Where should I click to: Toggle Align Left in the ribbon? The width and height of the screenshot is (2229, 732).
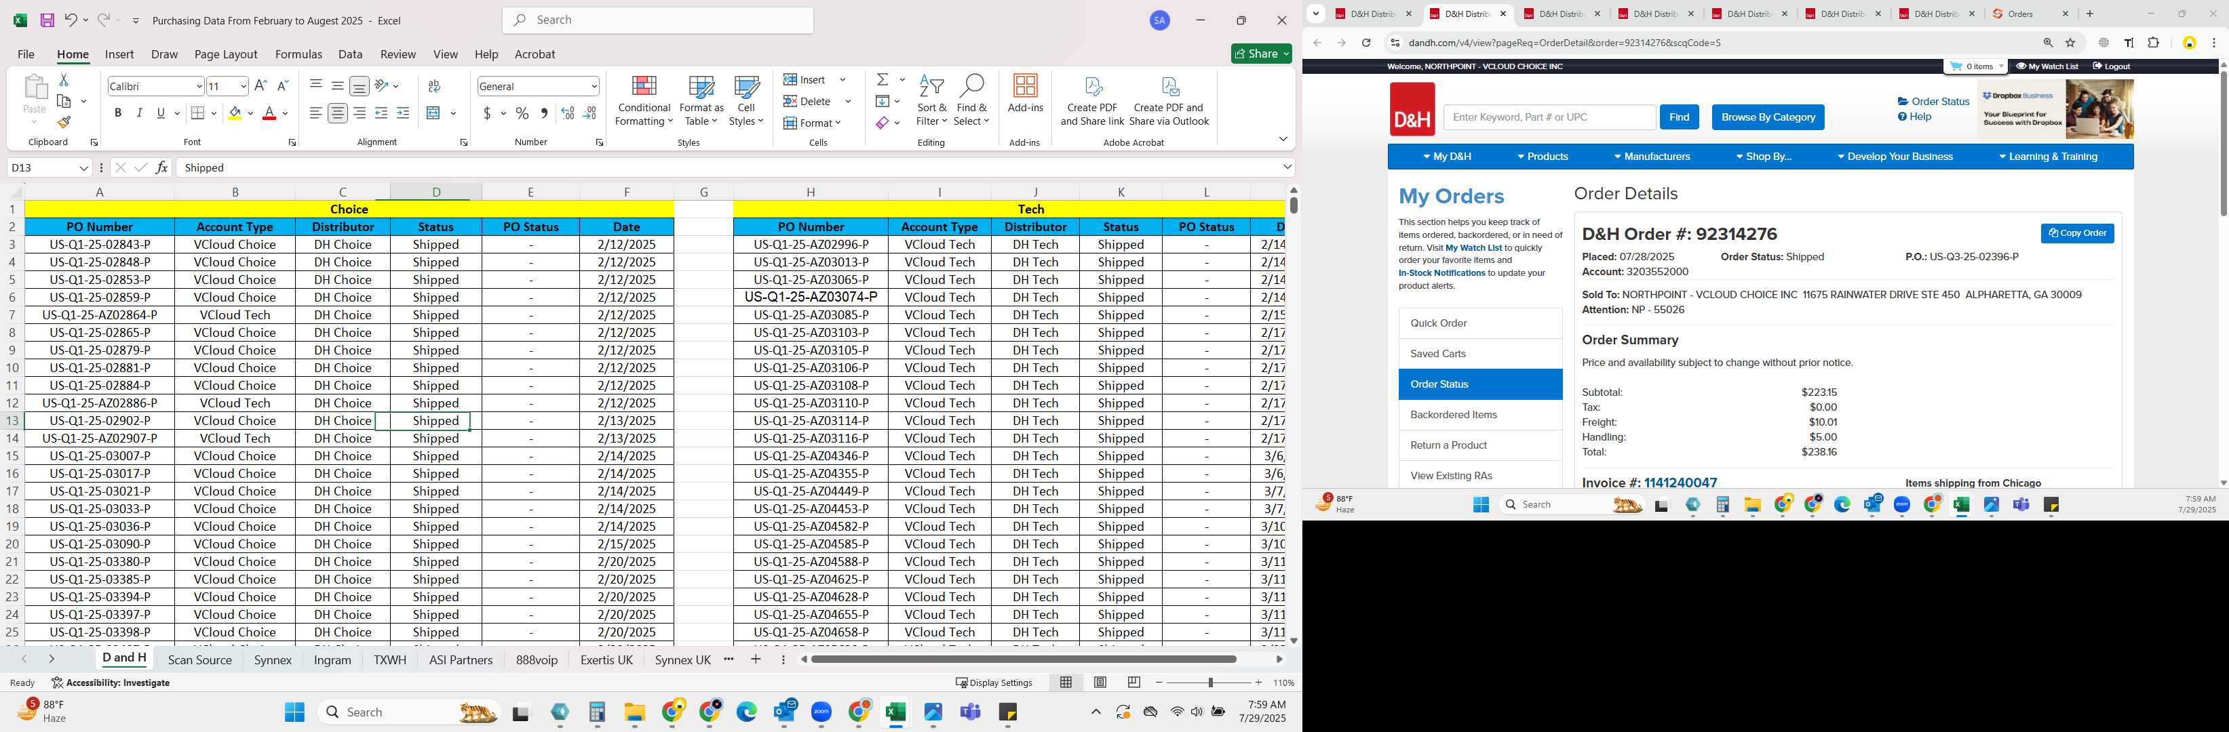[316, 113]
